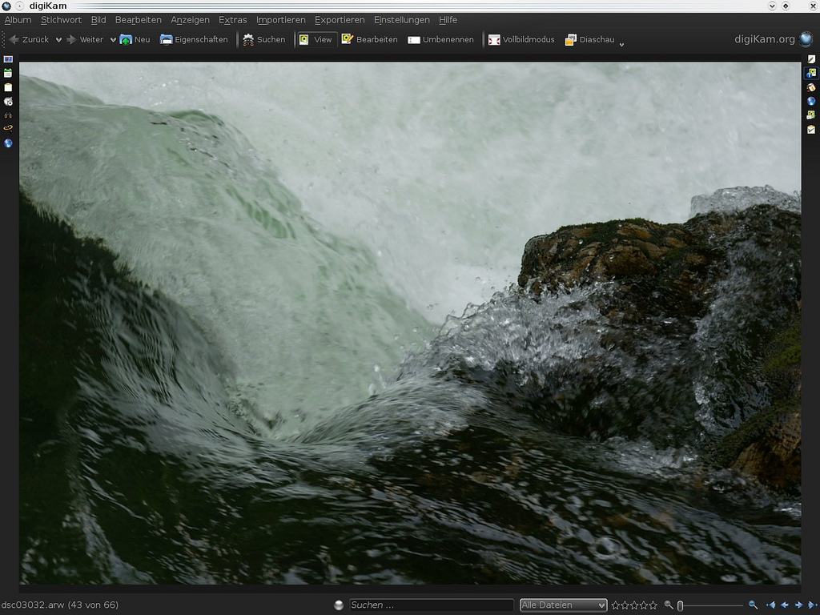Click the digiKam.org link
The image size is (820, 615).
pos(765,39)
